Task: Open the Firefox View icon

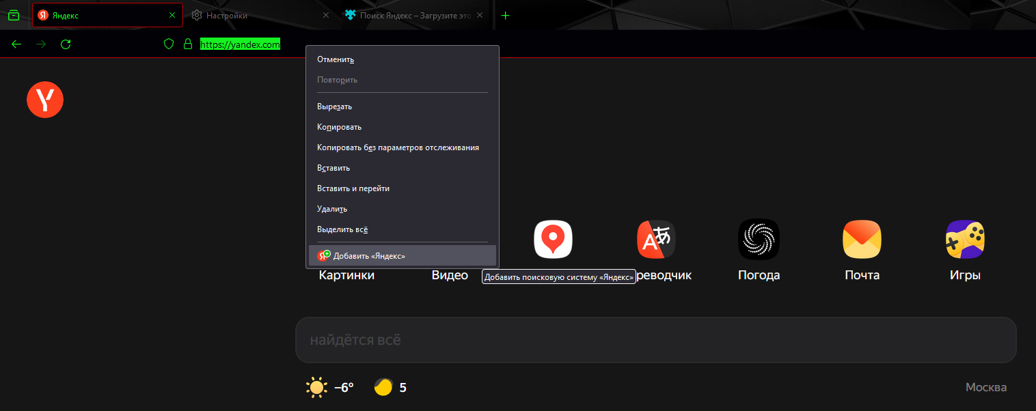Action: [x=14, y=15]
